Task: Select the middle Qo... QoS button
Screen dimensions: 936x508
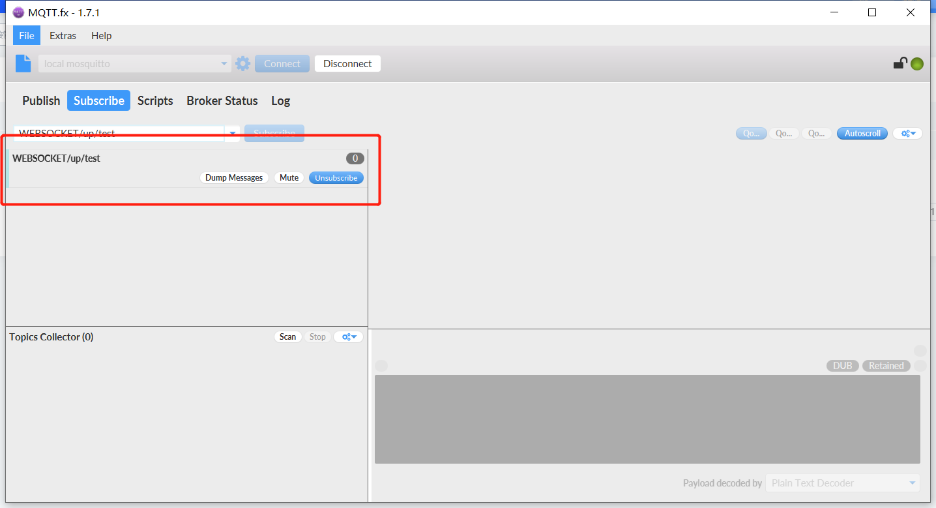Action: [783, 133]
